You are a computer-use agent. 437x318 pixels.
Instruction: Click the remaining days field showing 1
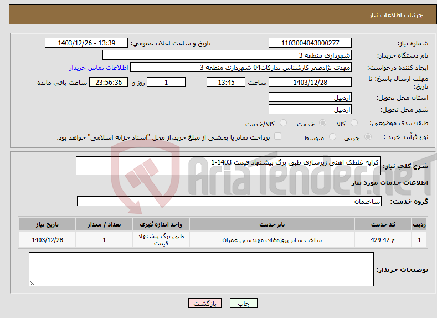[166, 82]
